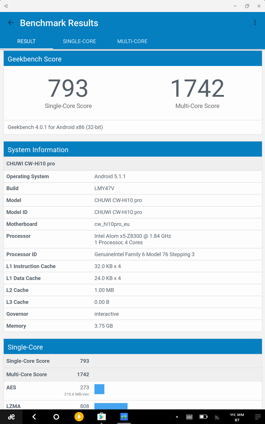Image resolution: width=265 pixels, height=424 pixels.
Task: Open the notification panel icon
Action: [x=258, y=417]
